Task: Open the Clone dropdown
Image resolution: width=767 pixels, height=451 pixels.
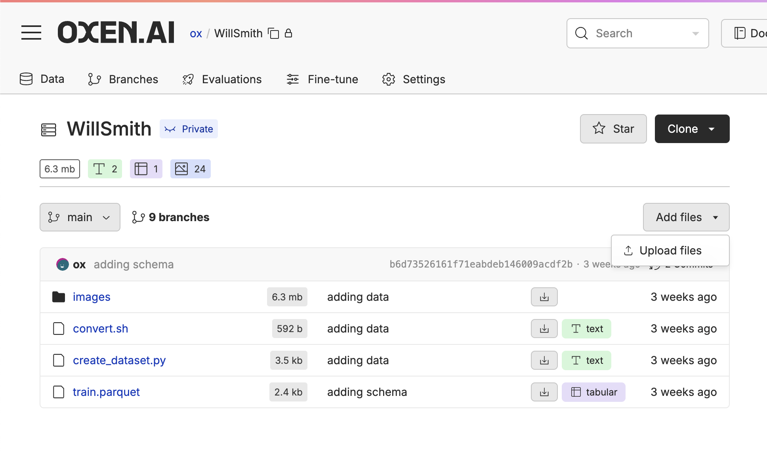Action: tap(692, 129)
